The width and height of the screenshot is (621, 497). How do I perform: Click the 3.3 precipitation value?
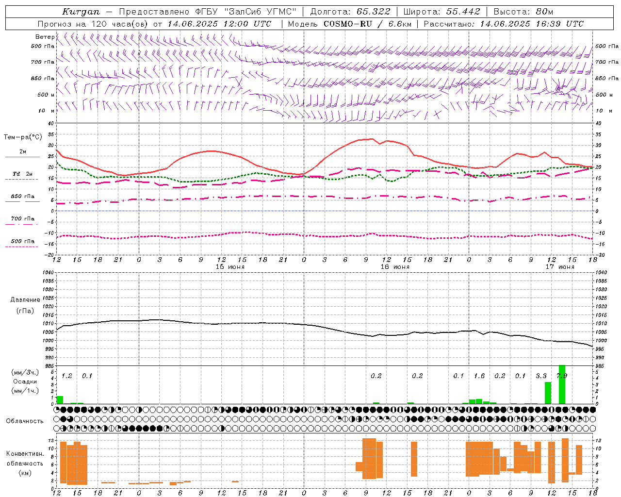(541, 376)
